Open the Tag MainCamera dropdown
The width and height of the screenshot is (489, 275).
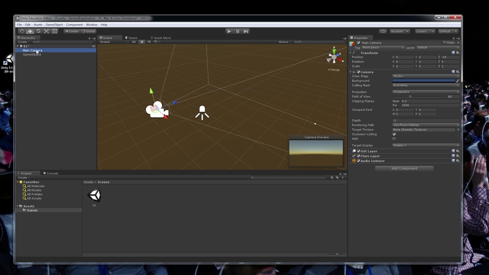(x=383, y=48)
